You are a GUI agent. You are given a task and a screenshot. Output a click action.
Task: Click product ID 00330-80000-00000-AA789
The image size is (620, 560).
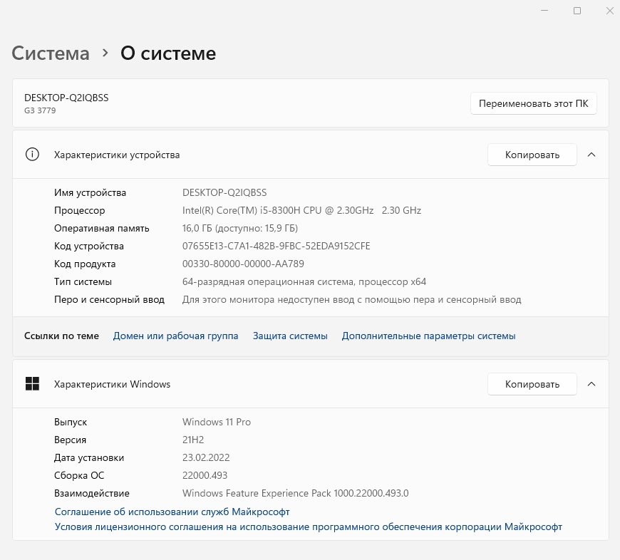243,264
